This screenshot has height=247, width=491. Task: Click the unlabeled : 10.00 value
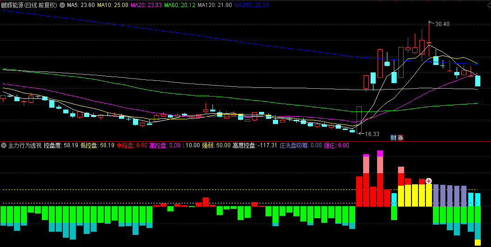(x=191, y=145)
